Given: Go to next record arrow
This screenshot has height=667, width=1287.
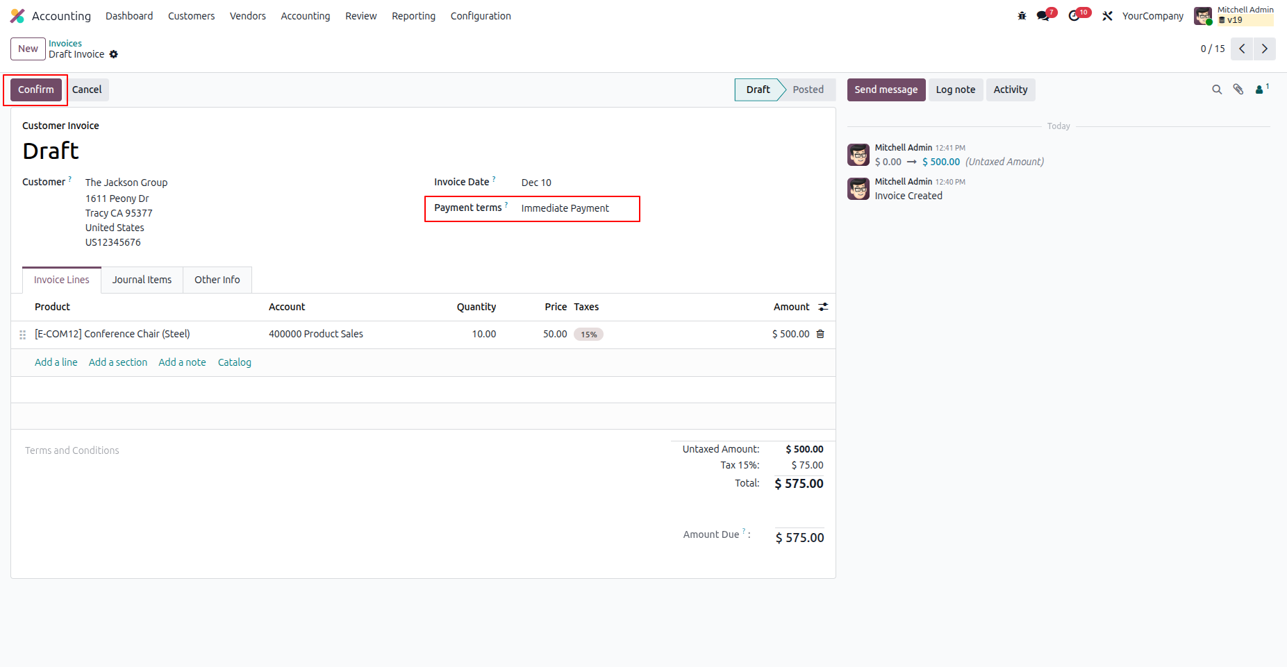Looking at the screenshot, I should click(1265, 49).
